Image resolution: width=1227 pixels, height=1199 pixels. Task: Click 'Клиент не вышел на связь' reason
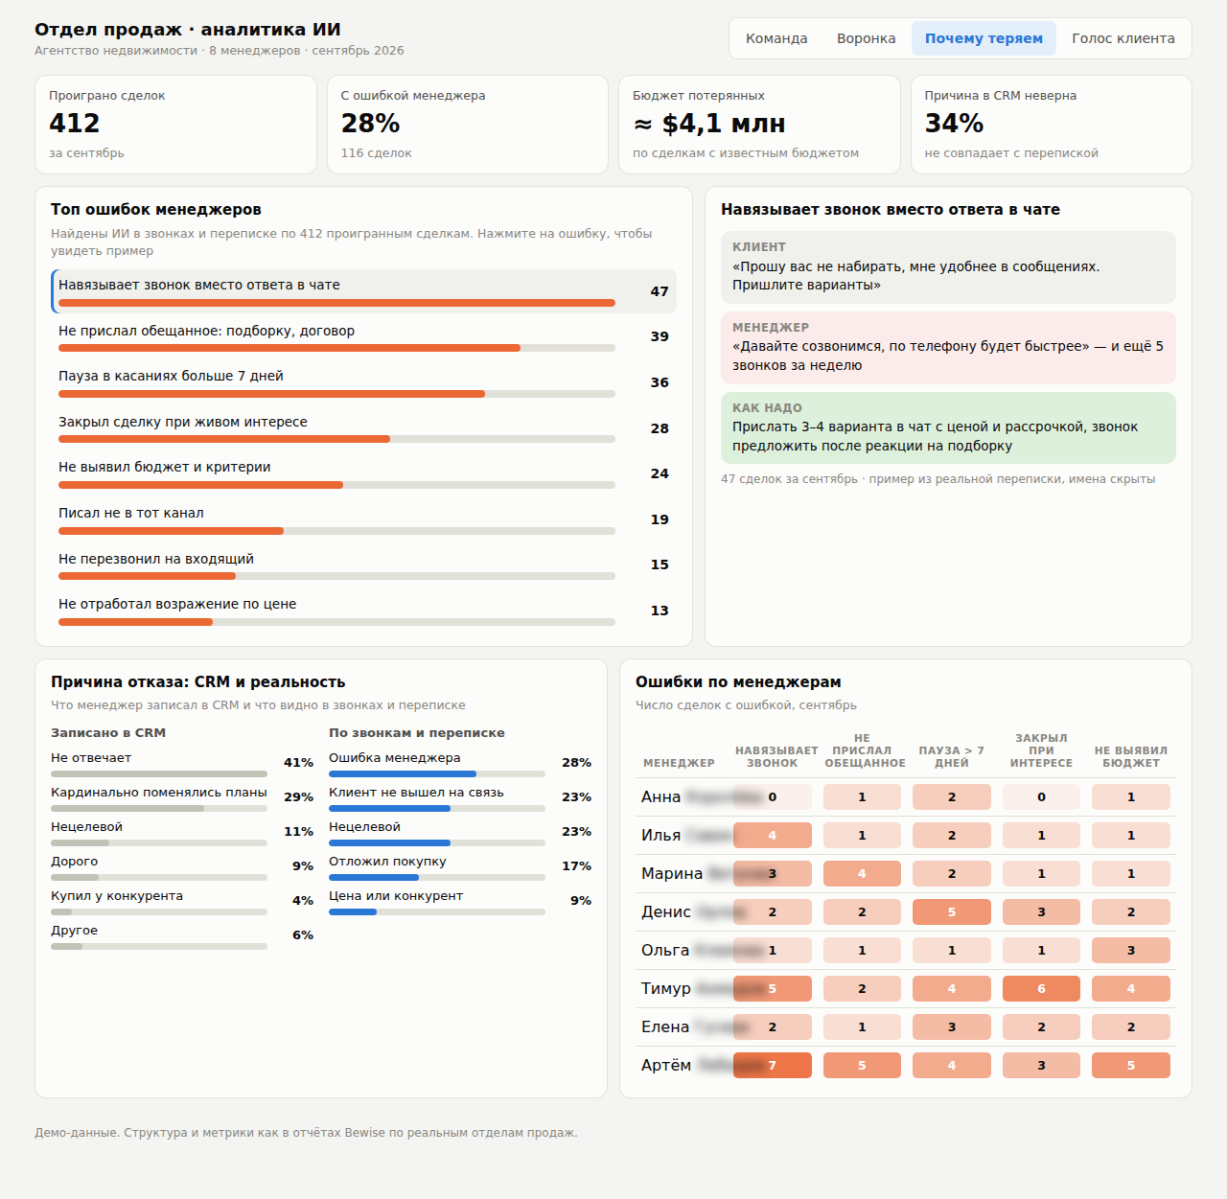460,797
